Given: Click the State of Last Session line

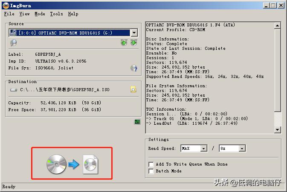Looking at the screenshot, I should pyautogui.click(x=186, y=49).
